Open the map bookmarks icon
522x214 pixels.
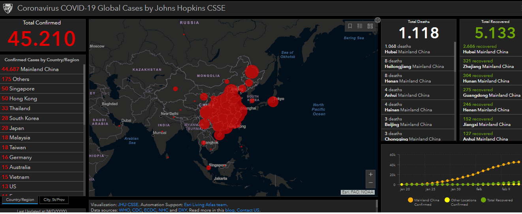pos(350,26)
